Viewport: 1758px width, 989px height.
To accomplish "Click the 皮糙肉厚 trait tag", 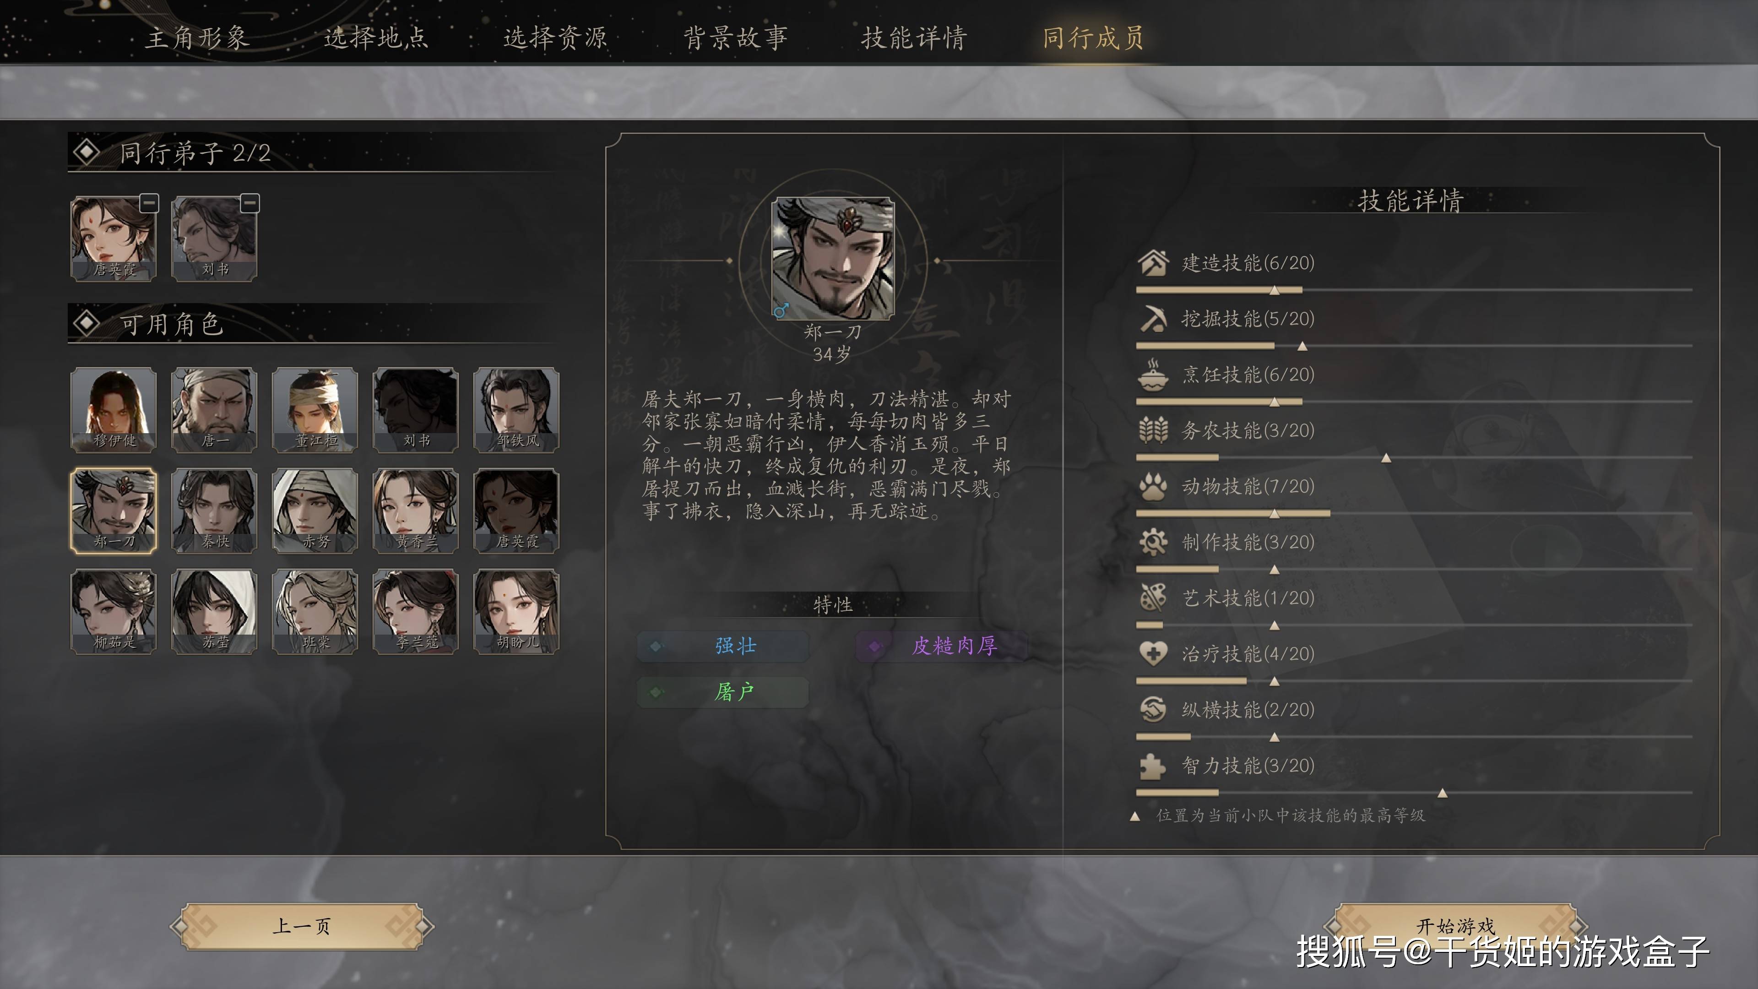I will pyautogui.click(x=942, y=646).
